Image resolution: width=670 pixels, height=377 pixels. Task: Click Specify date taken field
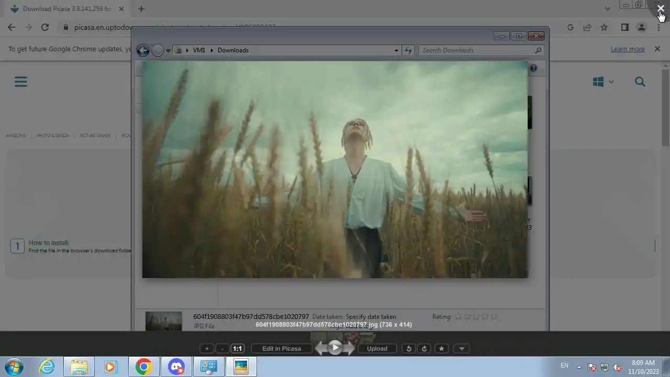(371, 317)
